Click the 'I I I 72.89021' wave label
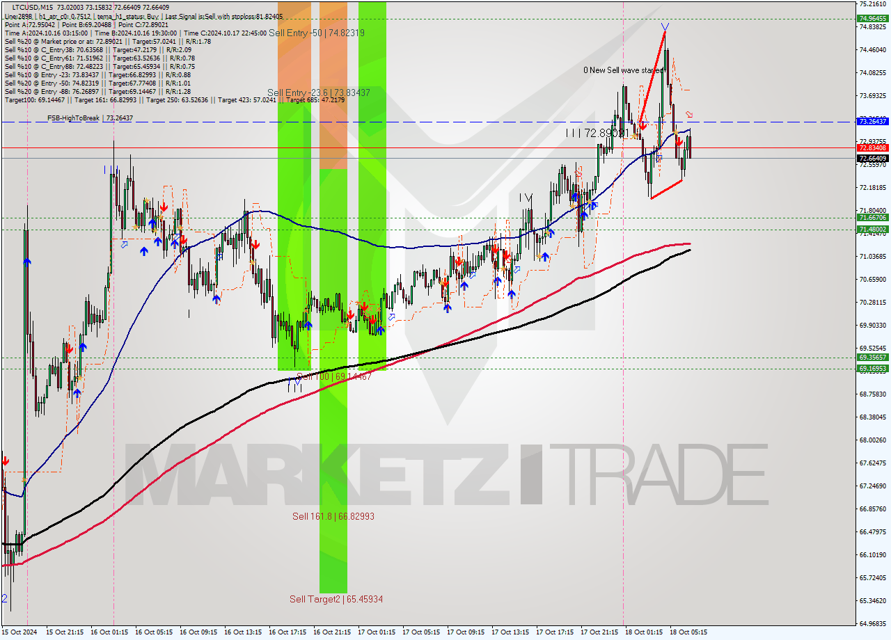This screenshot has width=891, height=640. coord(597,132)
